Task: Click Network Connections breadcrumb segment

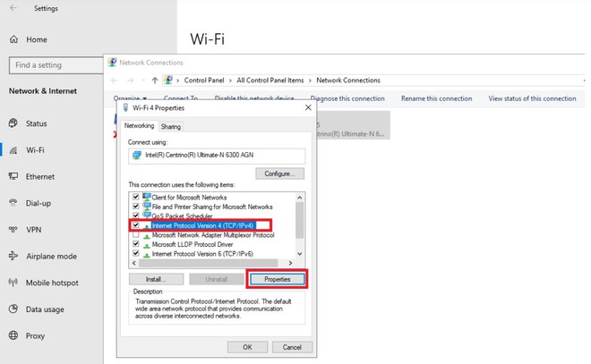Action: (348, 80)
